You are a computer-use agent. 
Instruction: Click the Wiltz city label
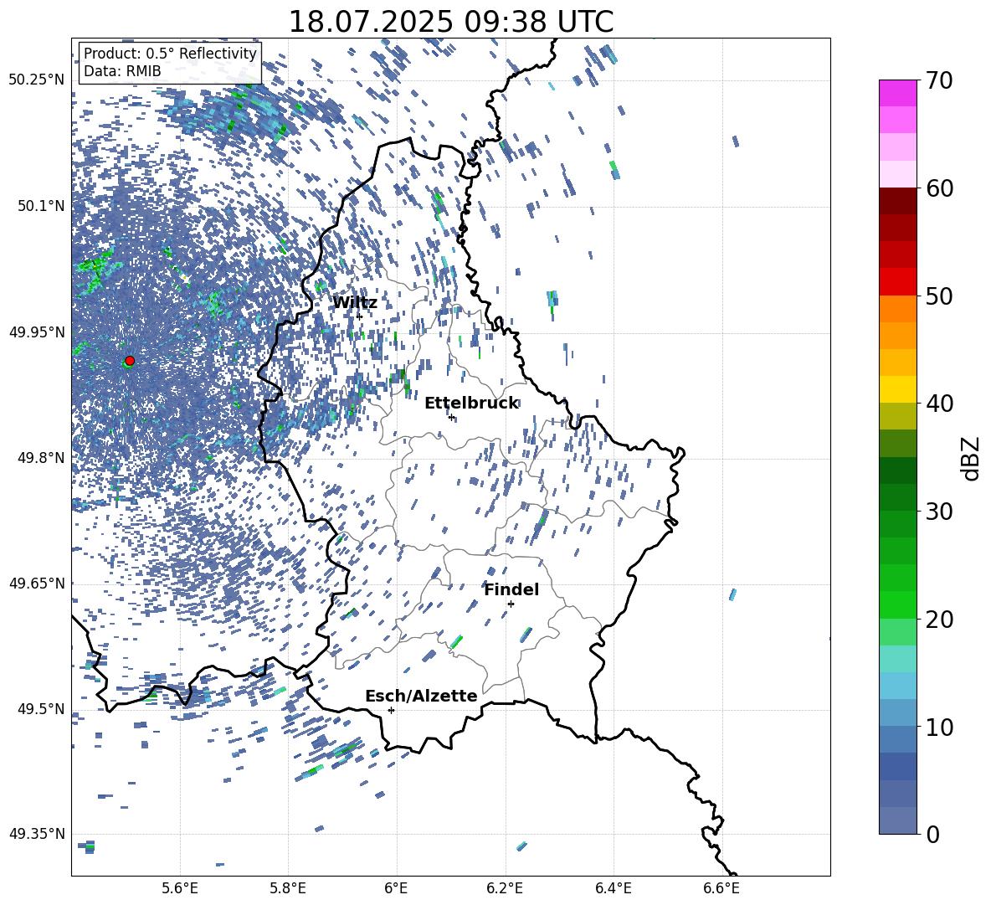point(355,303)
